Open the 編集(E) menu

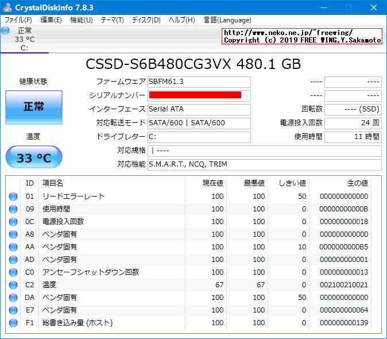click(51, 20)
